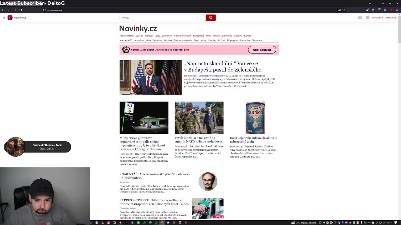Screen dimensions: 401x225
Task: Click the red YouTube extension icon
Action: [391, 10]
